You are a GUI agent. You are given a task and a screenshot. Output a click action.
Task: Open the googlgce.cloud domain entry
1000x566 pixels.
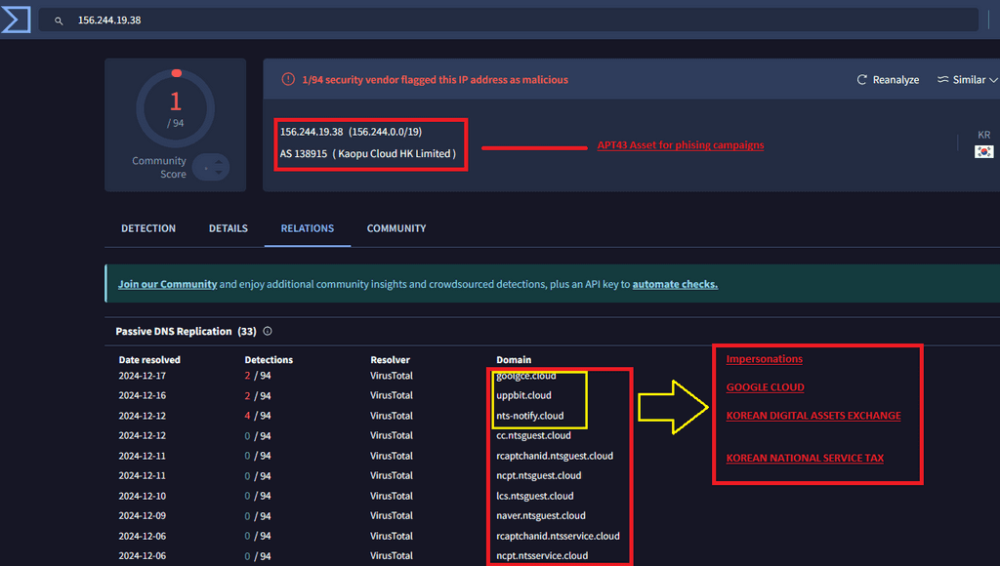click(526, 376)
